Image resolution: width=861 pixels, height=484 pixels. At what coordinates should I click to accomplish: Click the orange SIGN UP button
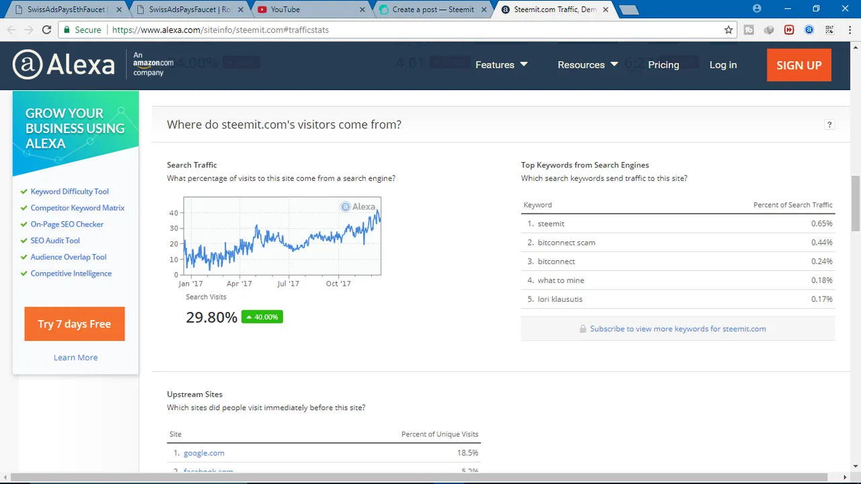[x=799, y=65]
